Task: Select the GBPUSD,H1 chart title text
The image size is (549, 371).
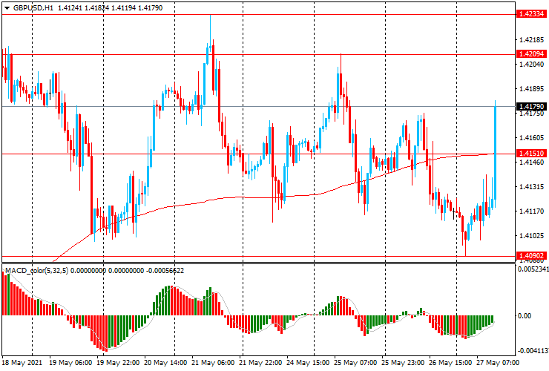Action: [33, 7]
